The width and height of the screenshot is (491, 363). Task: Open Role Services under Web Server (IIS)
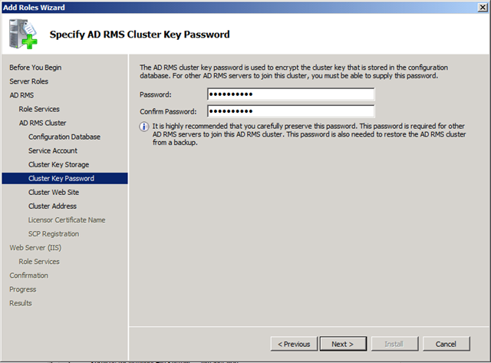click(x=39, y=262)
